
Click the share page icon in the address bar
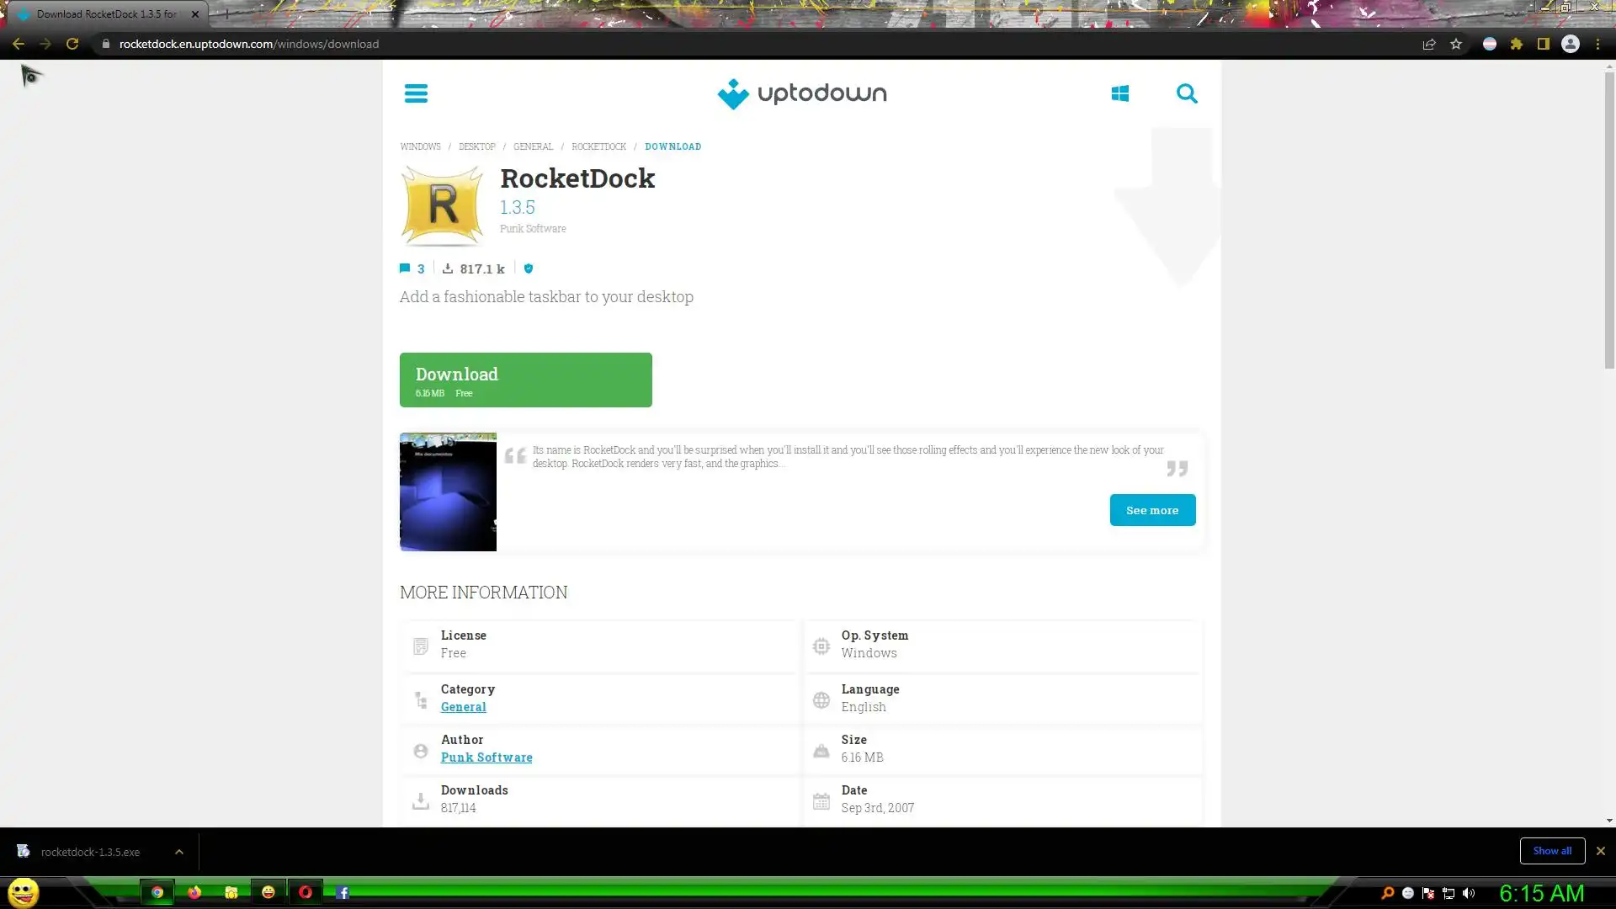point(1428,44)
